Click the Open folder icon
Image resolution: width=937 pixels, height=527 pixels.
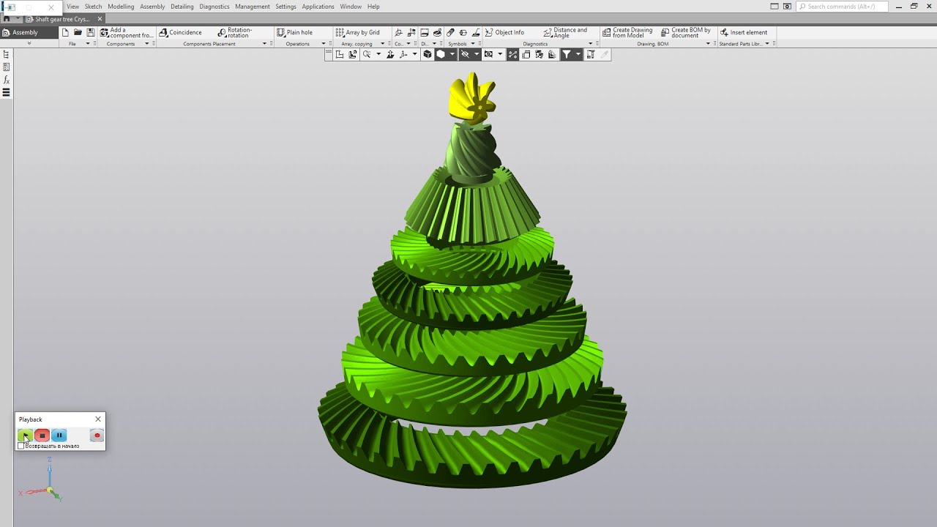coord(78,32)
